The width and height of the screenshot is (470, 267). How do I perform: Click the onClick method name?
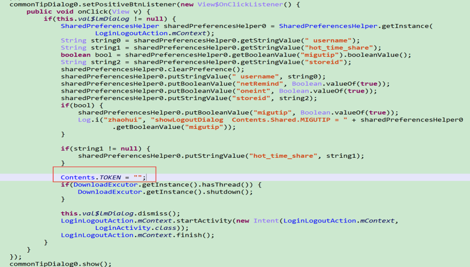pyautogui.click(x=93, y=12)
